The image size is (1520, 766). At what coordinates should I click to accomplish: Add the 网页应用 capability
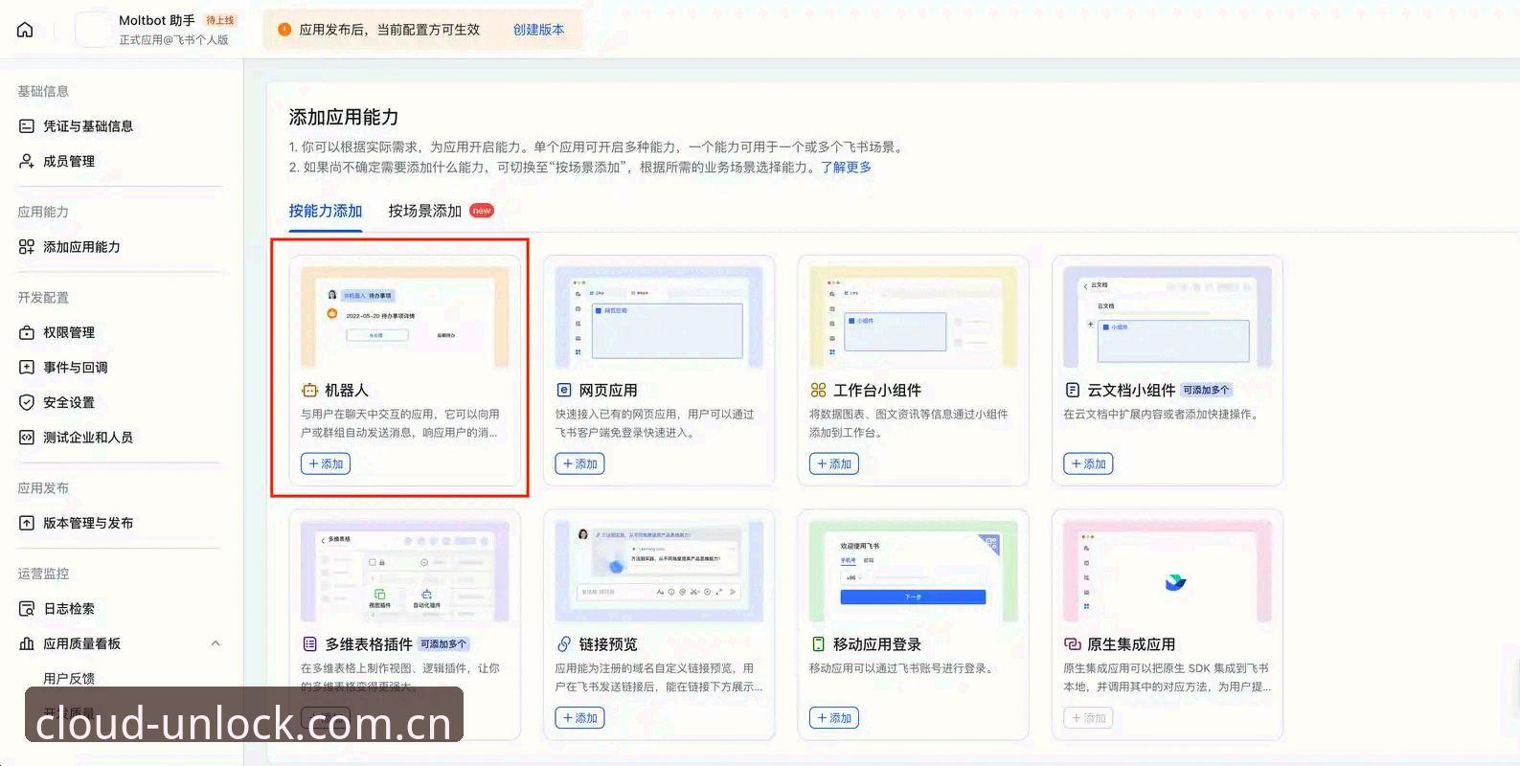[579, 463]
